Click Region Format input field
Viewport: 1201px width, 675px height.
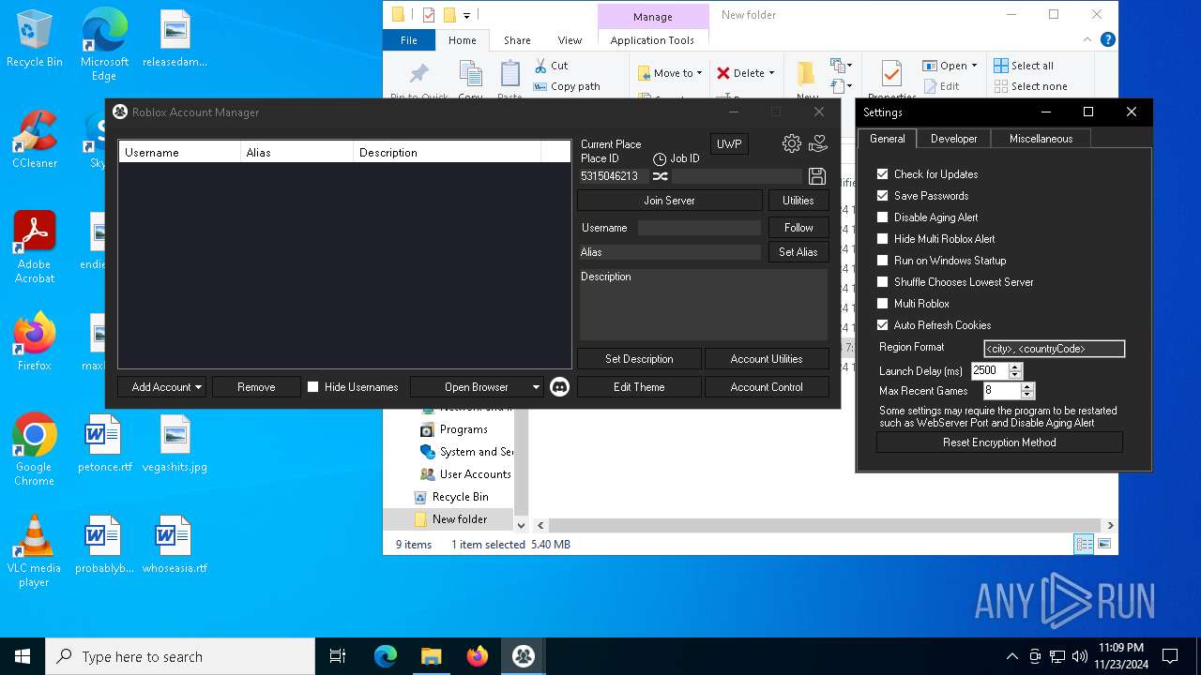(1054, 349)
